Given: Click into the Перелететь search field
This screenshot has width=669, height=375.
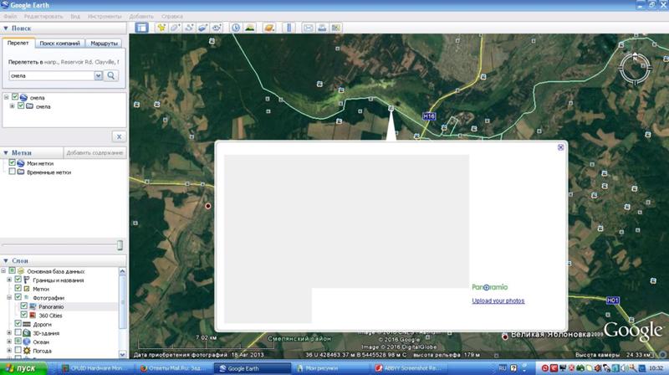Looking at the screenshot, I should click(52, 75).
